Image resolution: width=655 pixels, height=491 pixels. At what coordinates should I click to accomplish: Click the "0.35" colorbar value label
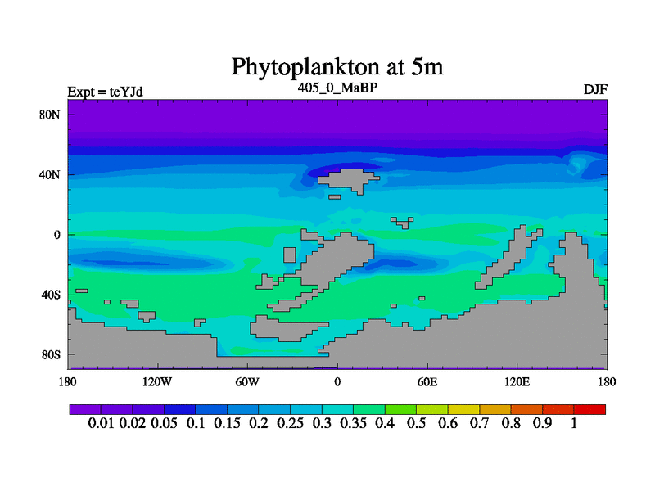[352, 423]
